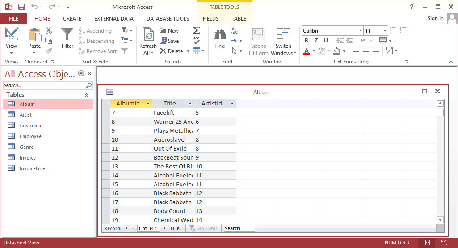The width and height of the screenshot is (458, 248).
Task: Open the AlbumId column filter dropdown
Action: (x=148, y=104)
